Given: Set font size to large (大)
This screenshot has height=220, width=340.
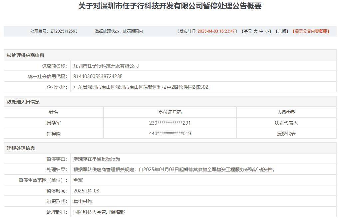Looking at the screenshot, I should pyautogui.click(x=256, y=31).
